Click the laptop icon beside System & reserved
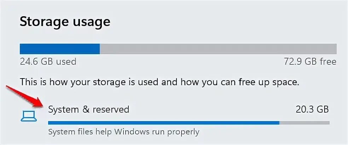This screenshot has height=145, width=348. coord(29,116)
